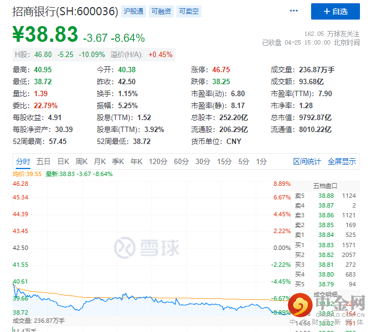
Task: Open the 15分 interval tab
Action: [224, 161]
